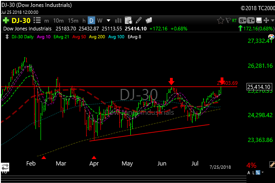This screenshot has height=183, width=275.
Task: Switch to the 15m timeframe
Action: 73,21
